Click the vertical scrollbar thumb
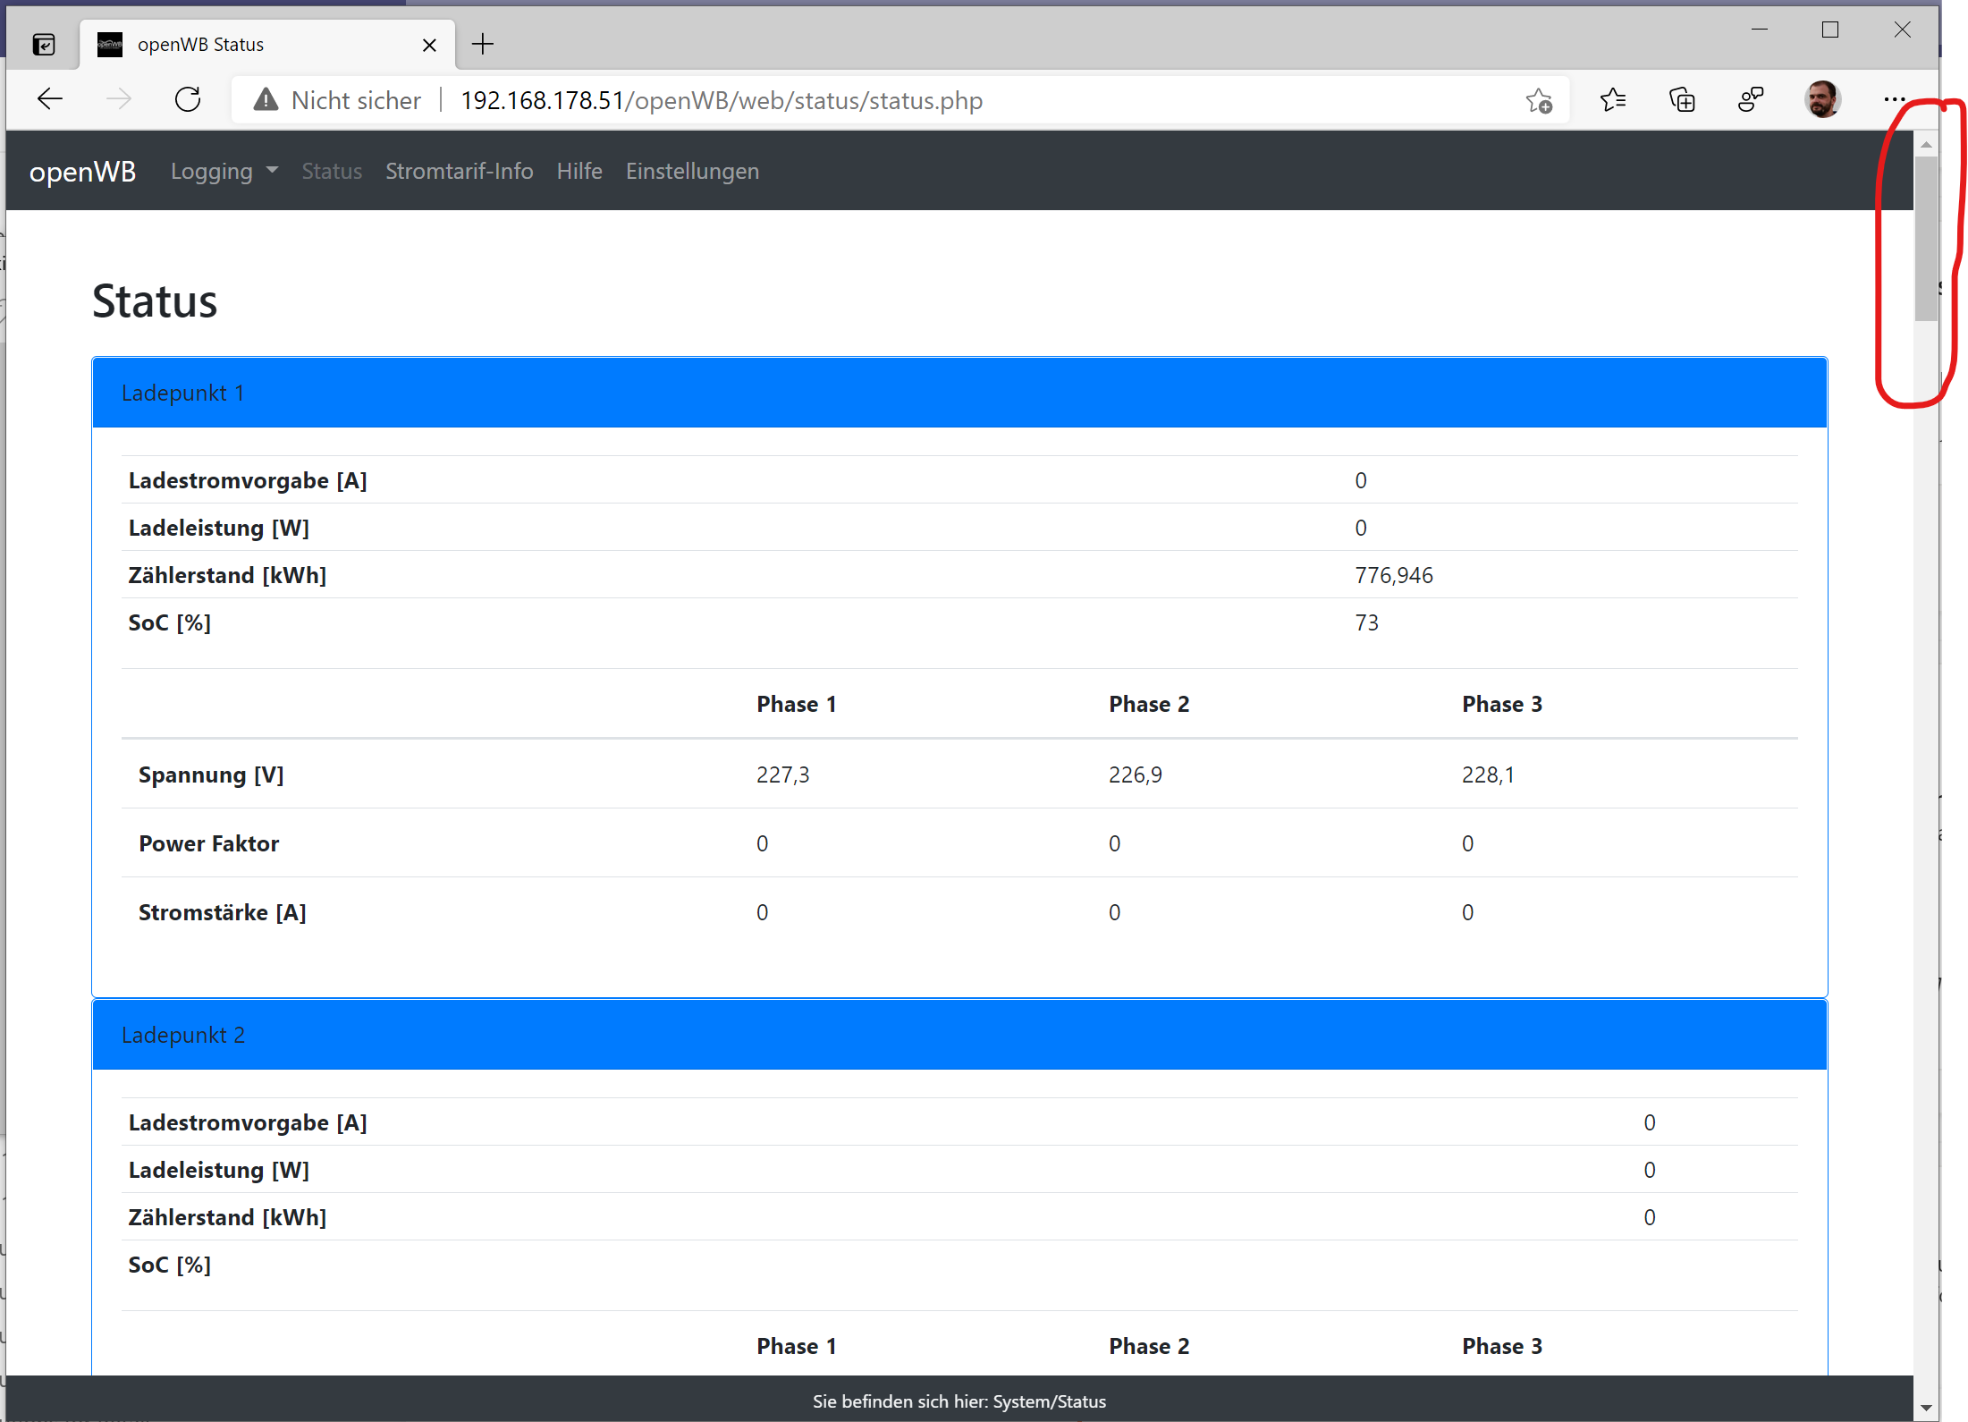This screenshot has height=1422, width=1968. click(1926, 238)
